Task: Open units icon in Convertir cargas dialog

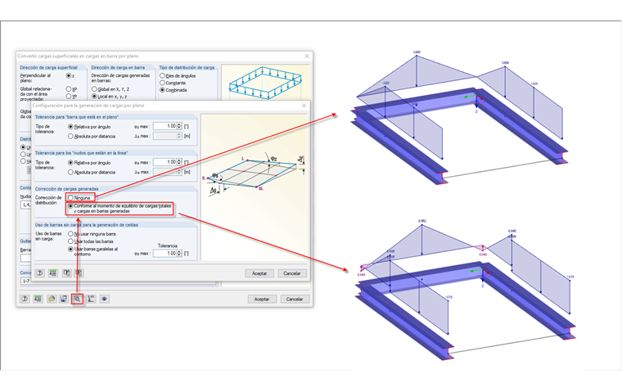Action: [x=38, y=299]
